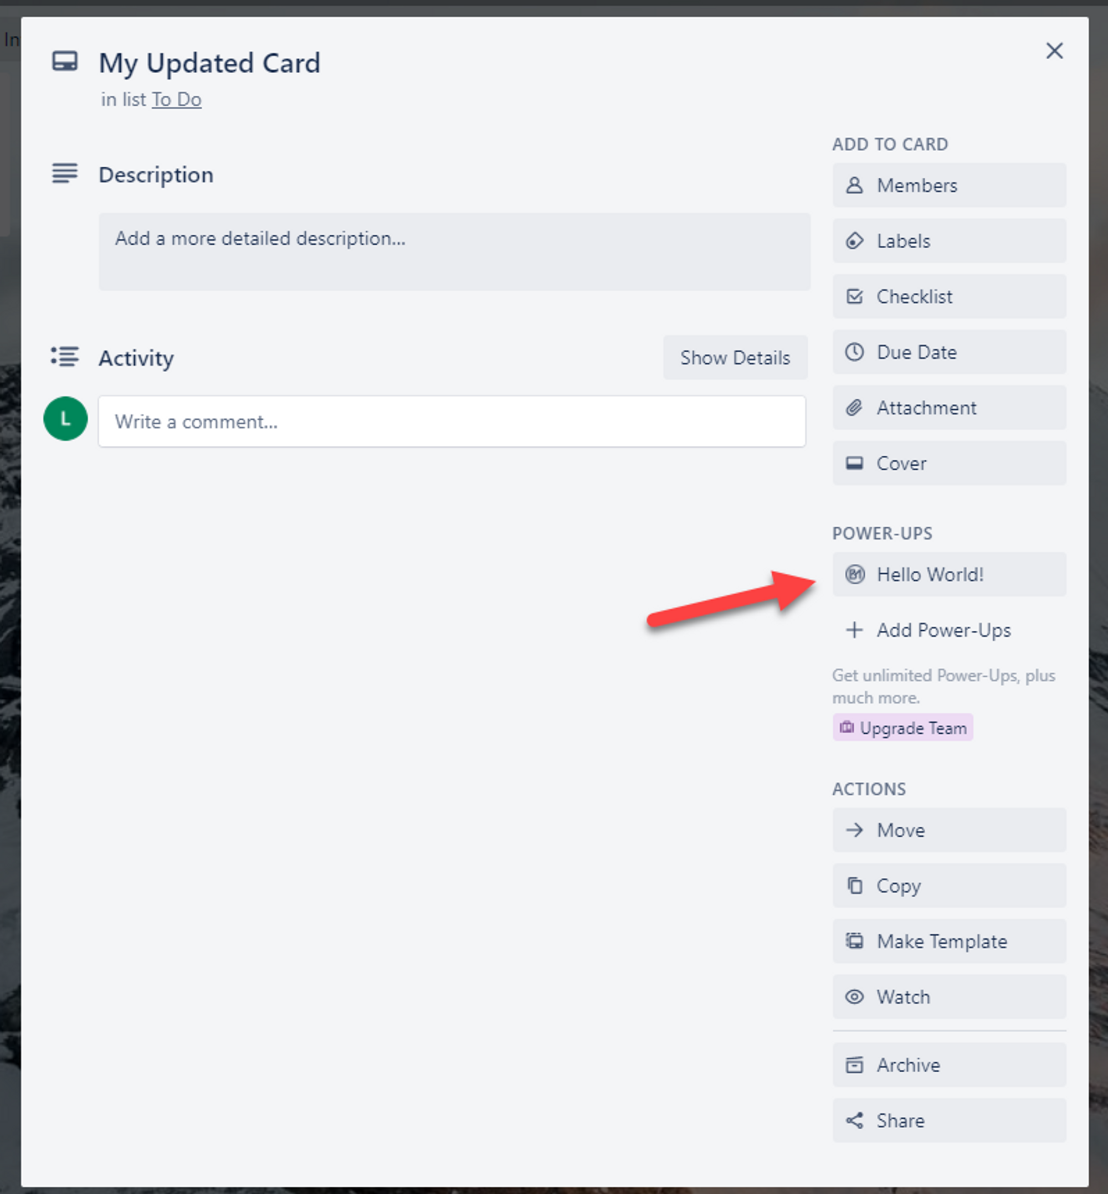This screenshot has width=1108, height=1194.
Task: Open the Checklist panel
Action: click(950, 296)
